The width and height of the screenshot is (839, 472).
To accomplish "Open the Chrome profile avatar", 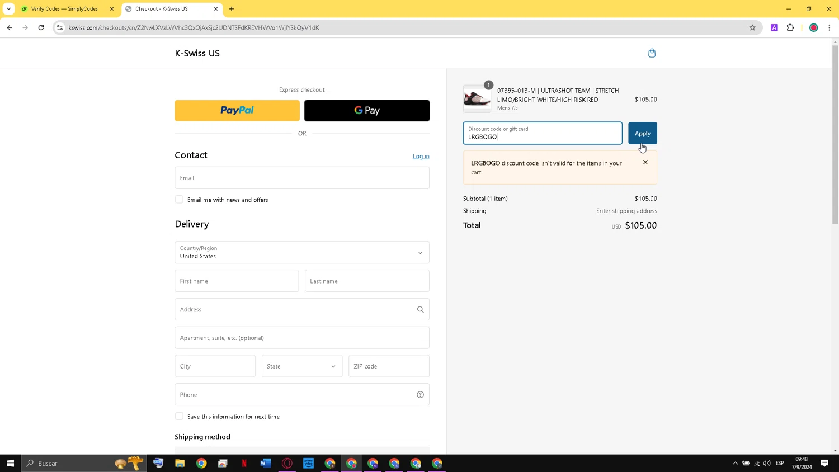I will pos(813,27).
